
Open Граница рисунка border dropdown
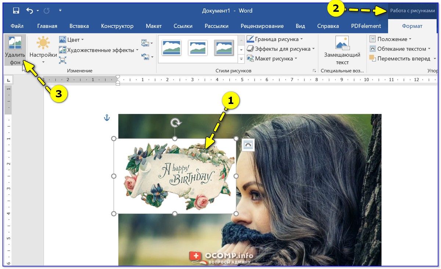pos(275,39)
